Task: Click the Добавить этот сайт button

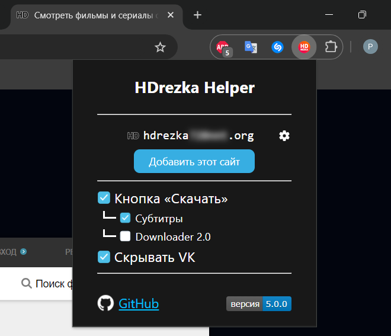Action: click(x=194, y=161)
